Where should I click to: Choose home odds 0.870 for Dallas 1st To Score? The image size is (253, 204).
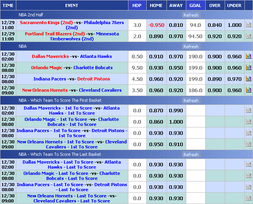156,110
